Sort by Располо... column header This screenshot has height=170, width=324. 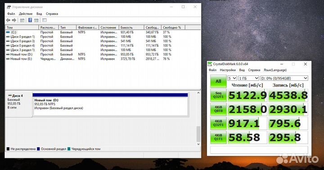coord(49,27)
